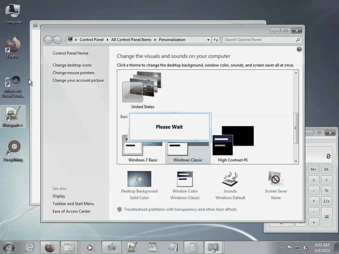Click the theme list scrollbar thumb
The height and width of the screenshot is (254, 339).
pos(296,128)
